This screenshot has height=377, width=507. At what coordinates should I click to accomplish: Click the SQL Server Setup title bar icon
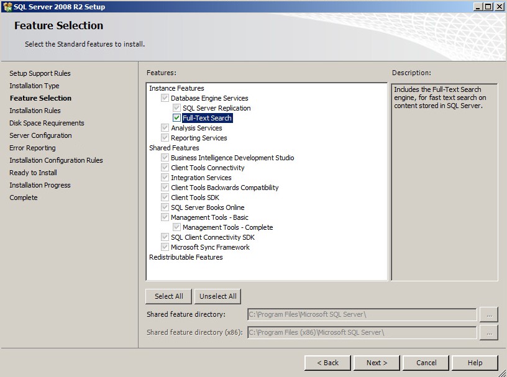coord(6,6)
